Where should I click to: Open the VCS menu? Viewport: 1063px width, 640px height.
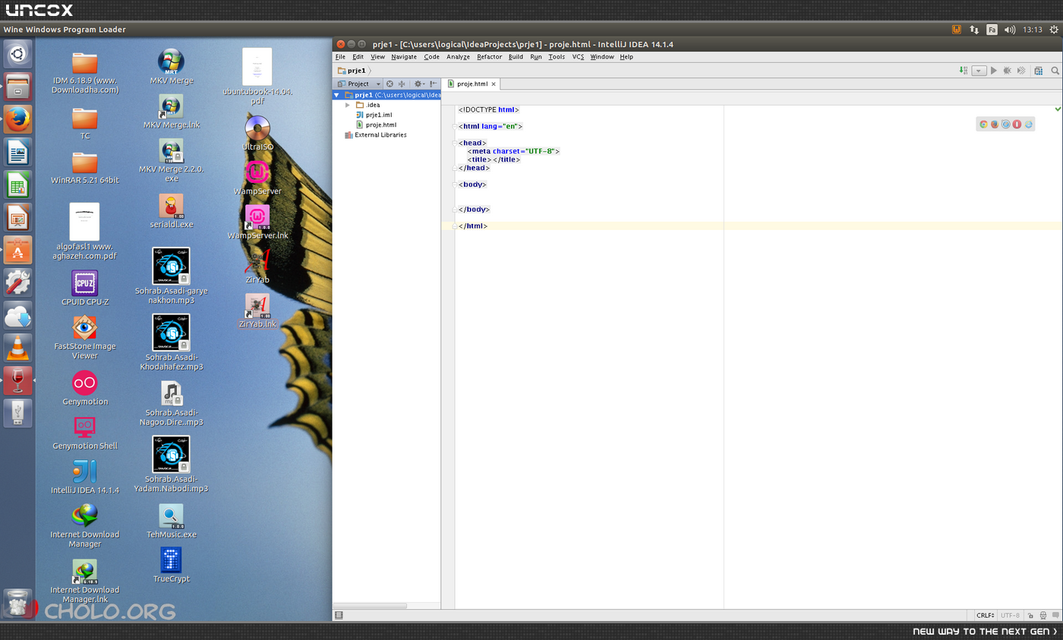pos(578,57)
